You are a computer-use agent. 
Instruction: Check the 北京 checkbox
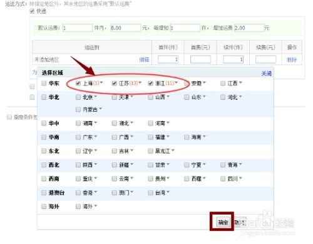(78, 97)
